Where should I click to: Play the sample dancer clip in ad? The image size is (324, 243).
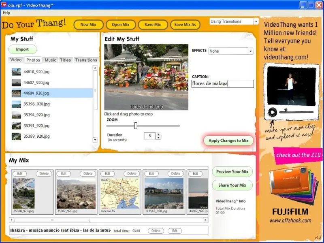tap(272, 112)
